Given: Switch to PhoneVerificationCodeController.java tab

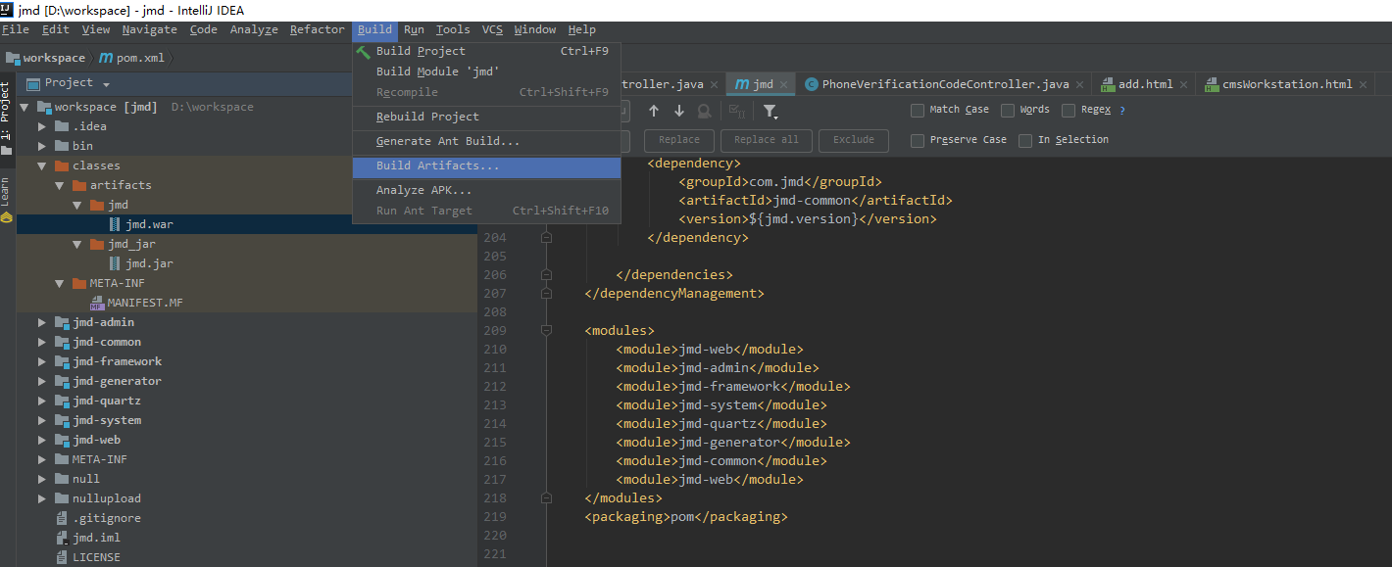Looking at the screenshot, I should tap(945, 84).
